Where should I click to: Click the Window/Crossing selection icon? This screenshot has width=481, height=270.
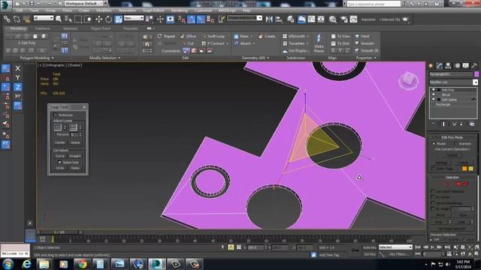click(88, 19)
